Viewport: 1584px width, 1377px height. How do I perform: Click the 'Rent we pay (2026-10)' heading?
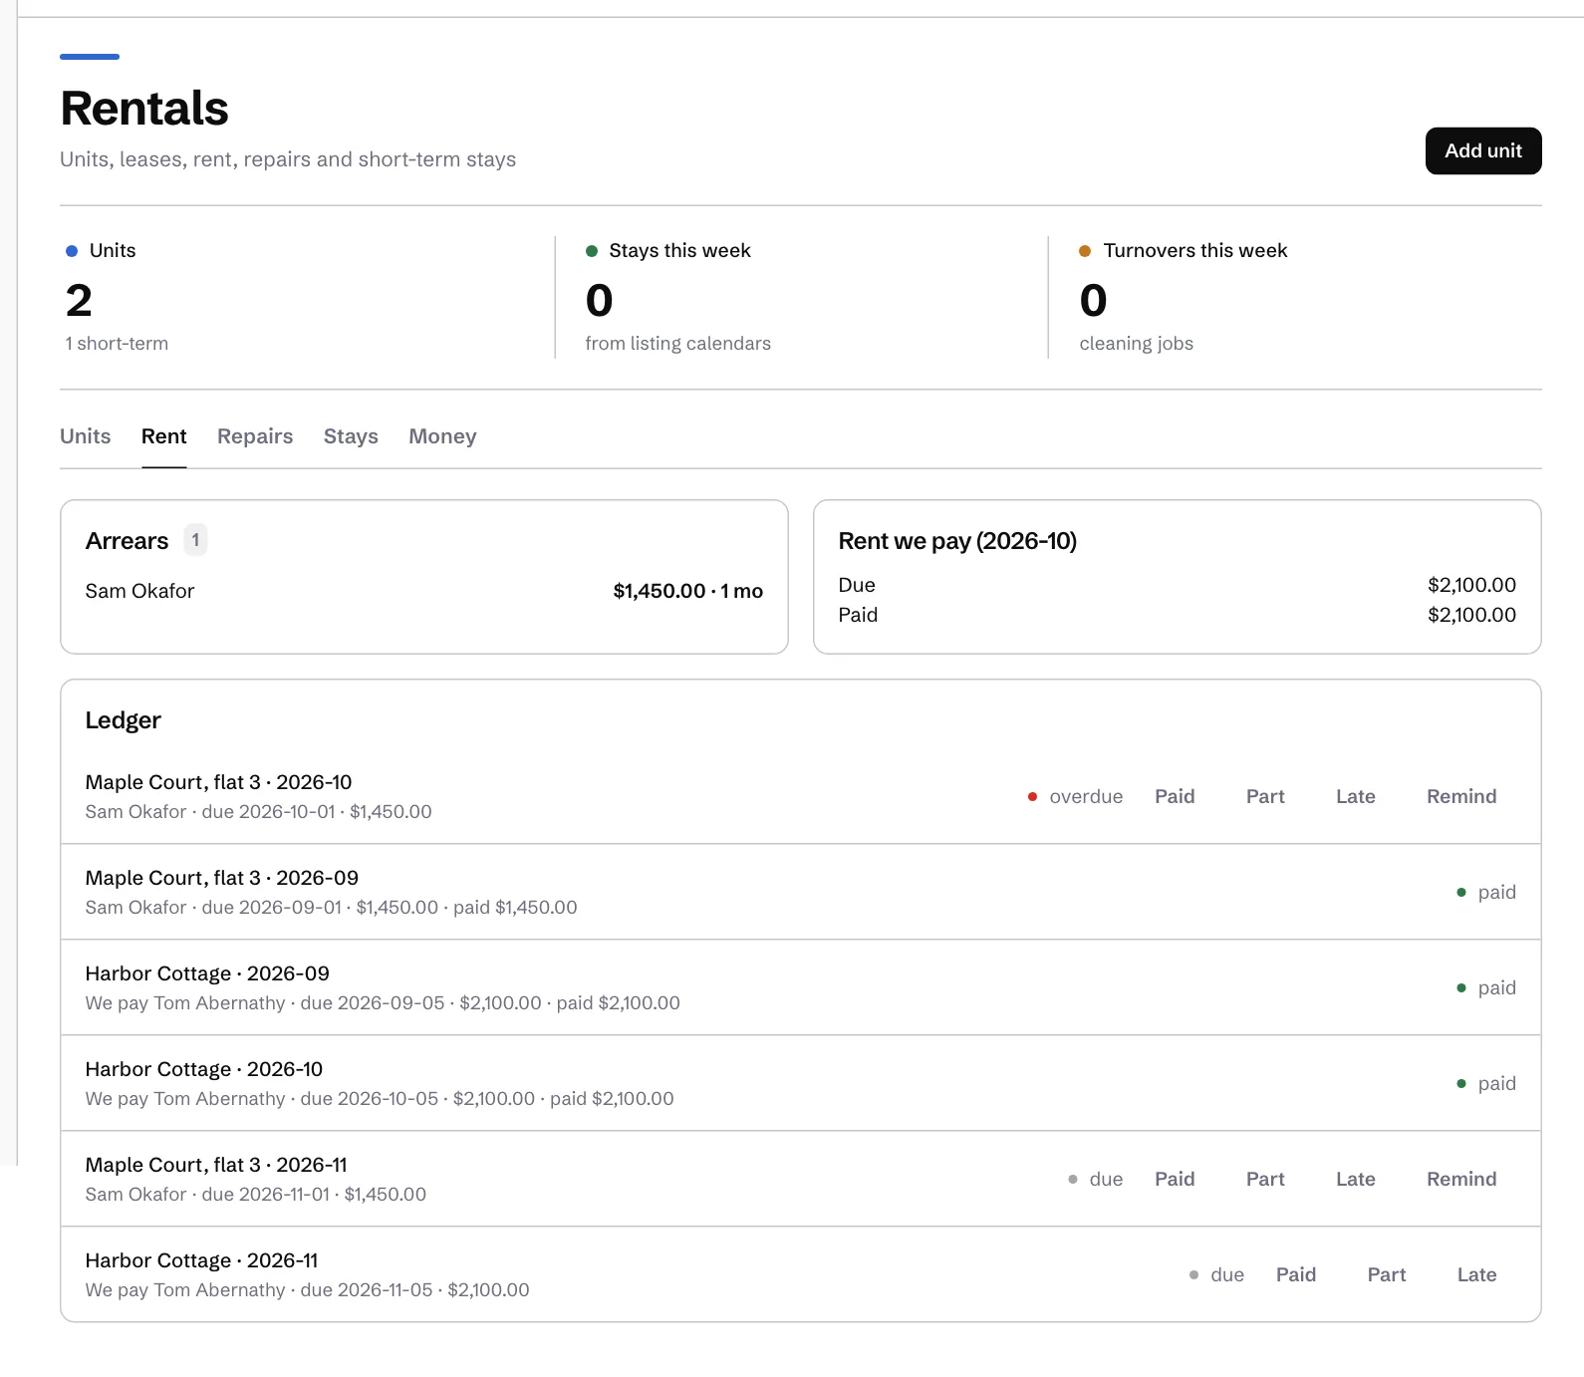[957, 541]
